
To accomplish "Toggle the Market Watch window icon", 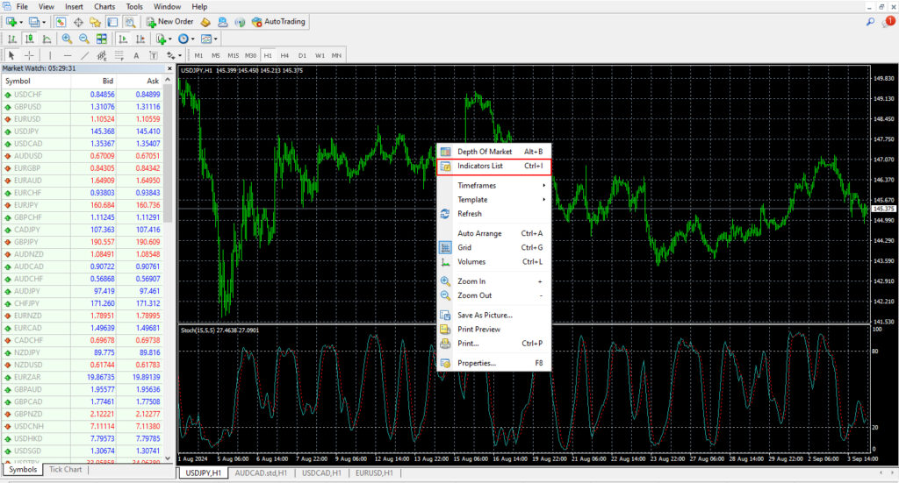I will (61, 22).
